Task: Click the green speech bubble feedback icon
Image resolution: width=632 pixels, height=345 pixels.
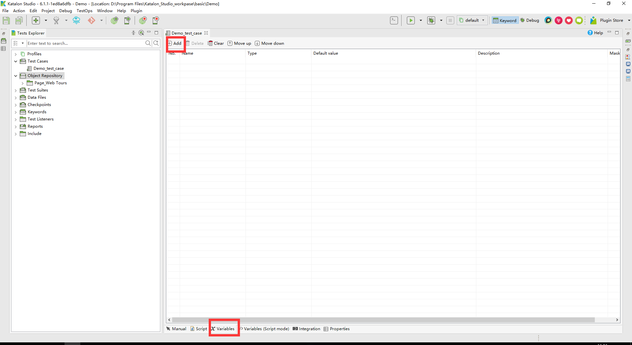Action: click(x=579, y=20)
